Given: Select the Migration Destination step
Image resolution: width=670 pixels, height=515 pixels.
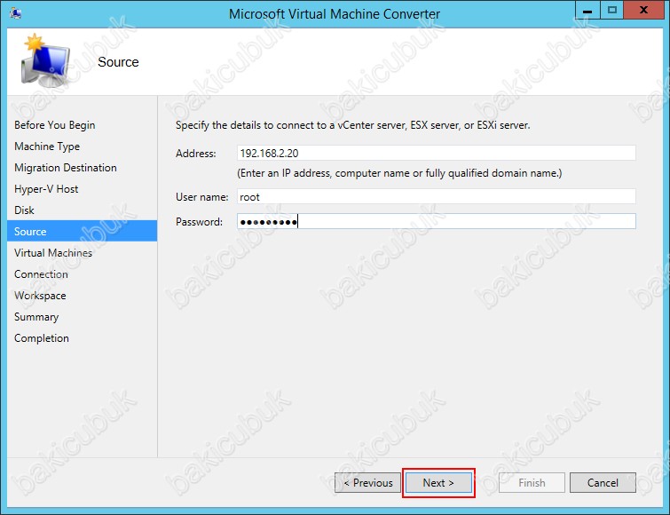Looking at the screenshot, I should tap(66, 168).
